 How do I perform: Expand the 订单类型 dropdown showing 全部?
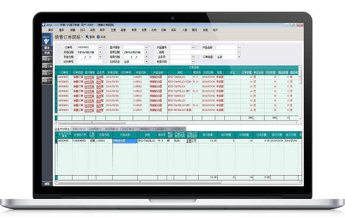click(239, 57)
